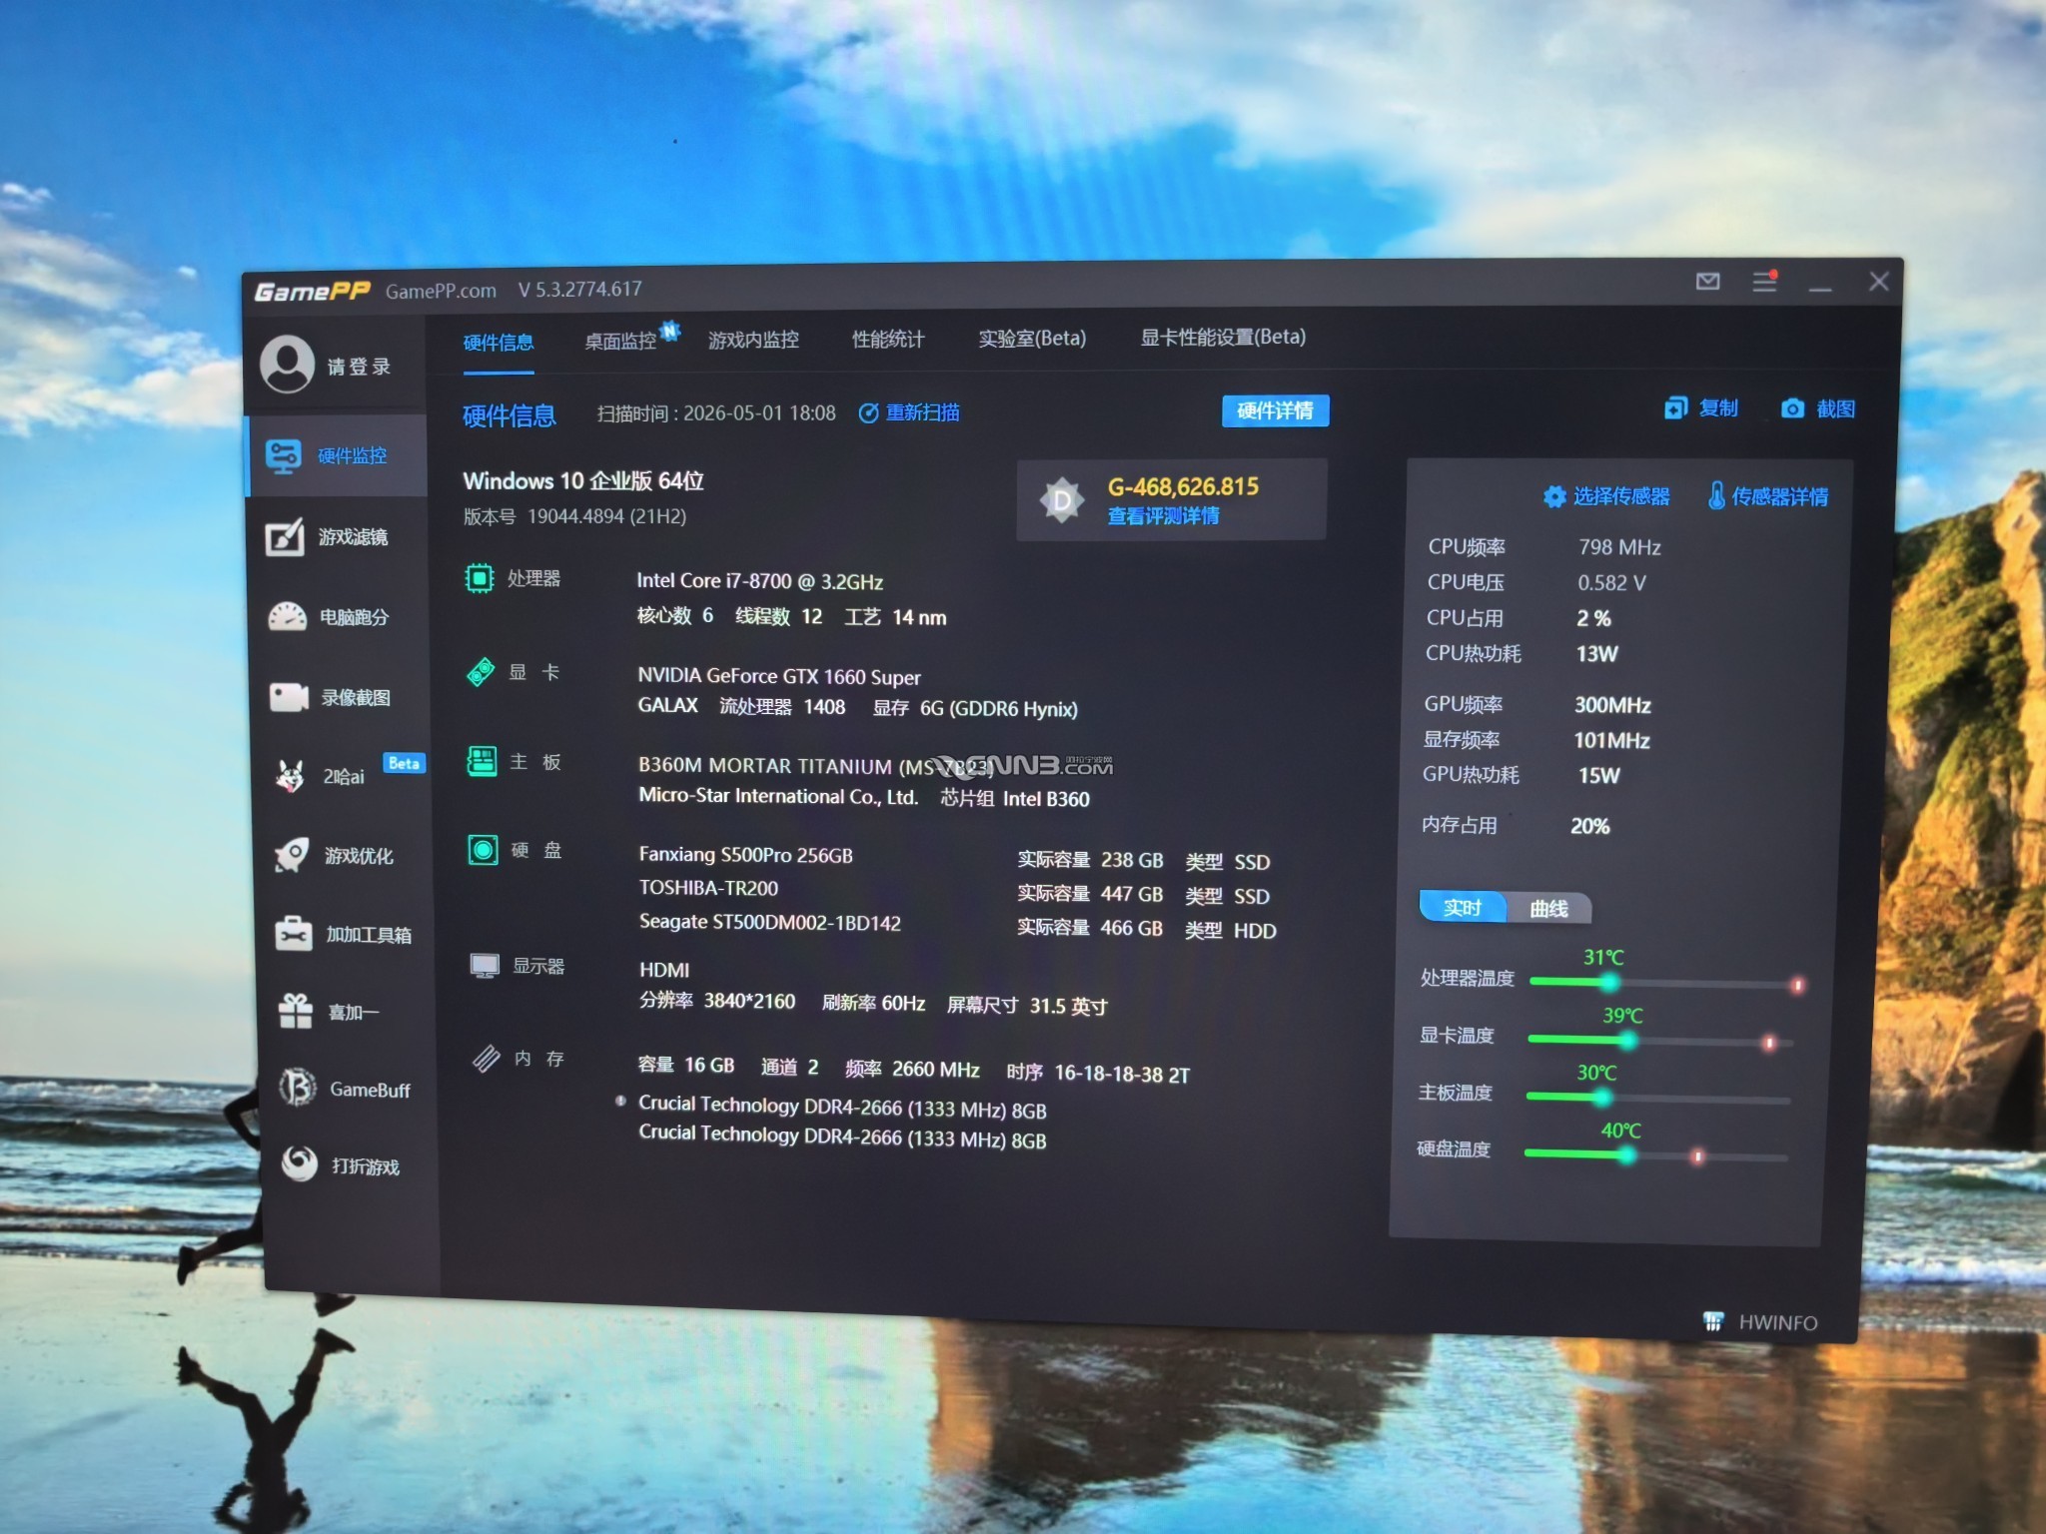Click 选择传感器 to choose sensors
Screen dimensions: 2046x1534
point(1606,496)
